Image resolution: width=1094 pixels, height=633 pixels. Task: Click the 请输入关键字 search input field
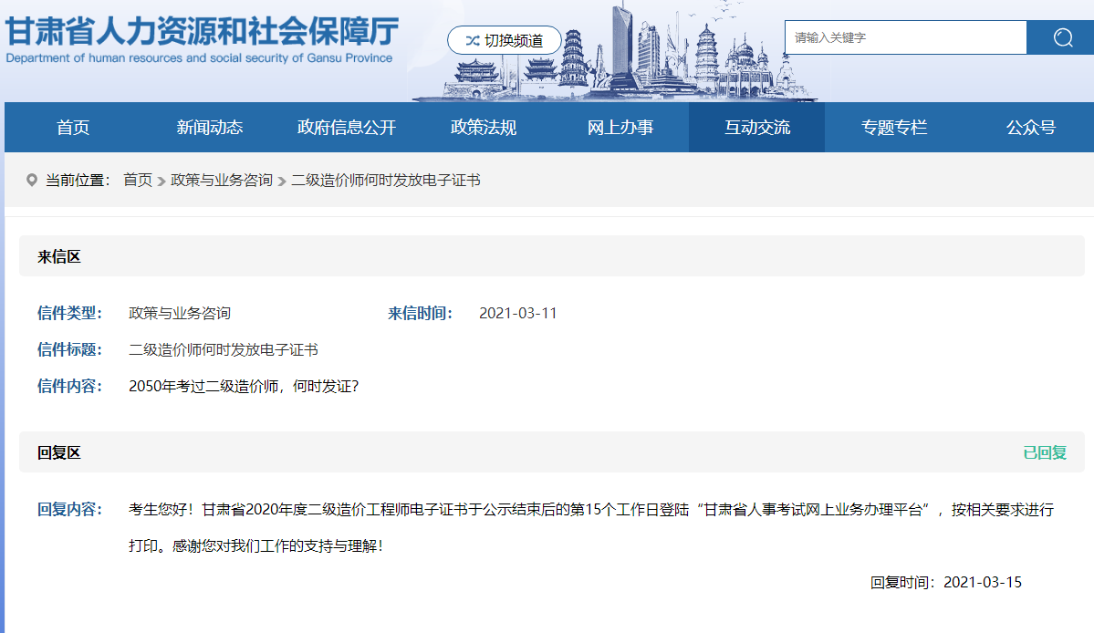point(904,37)
